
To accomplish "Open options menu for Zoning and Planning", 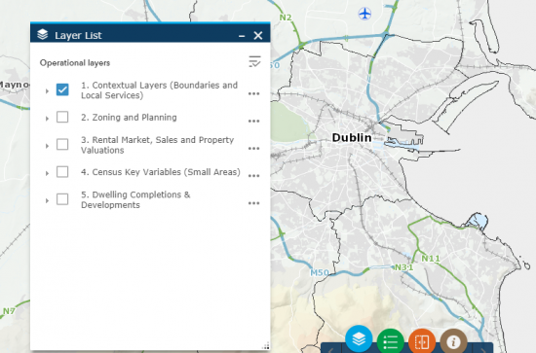I will [253, 121].
